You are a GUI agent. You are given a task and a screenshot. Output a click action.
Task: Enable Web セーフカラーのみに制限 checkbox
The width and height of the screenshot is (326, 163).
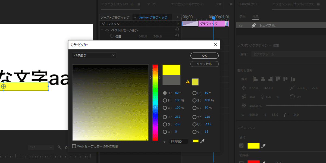click(x=74, y=146)
